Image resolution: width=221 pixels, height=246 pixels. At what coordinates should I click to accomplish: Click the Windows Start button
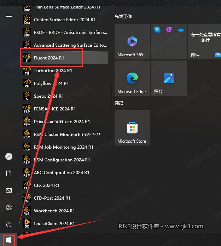click(x=8, y=240)
